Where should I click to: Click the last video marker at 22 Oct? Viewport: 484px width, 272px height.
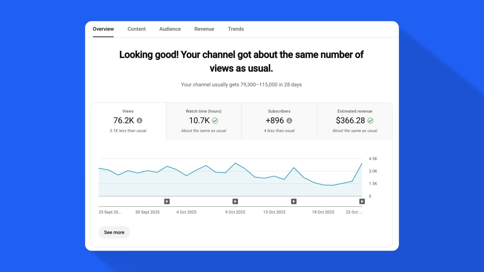coord(362,201)
